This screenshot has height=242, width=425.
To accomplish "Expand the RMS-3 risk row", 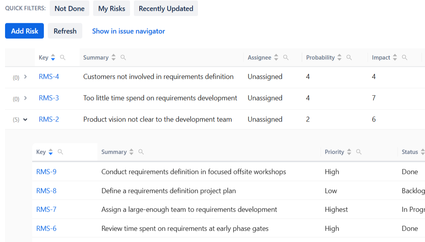I will (x=26, y=98).
